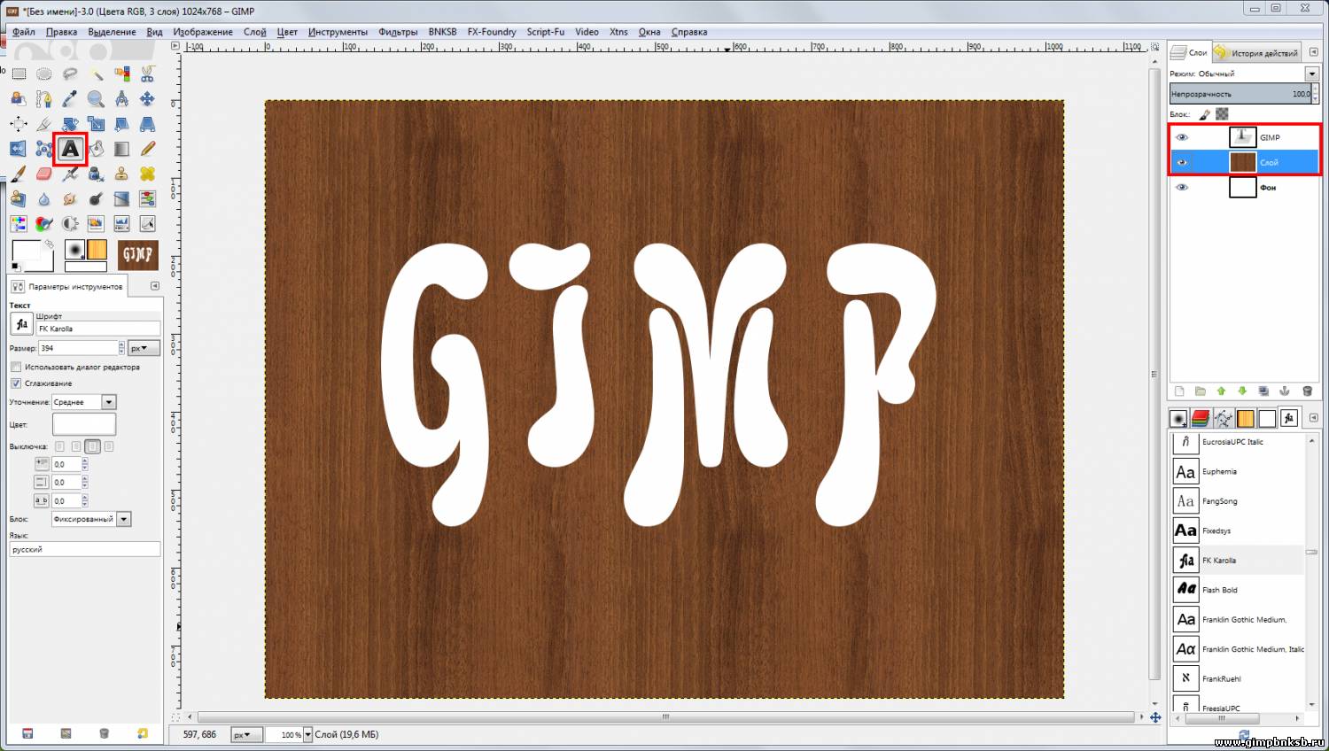The height and width of the screenshot is (751, 1329).
Task: Open the Script-Fu menu
Action: coord(545,32)
